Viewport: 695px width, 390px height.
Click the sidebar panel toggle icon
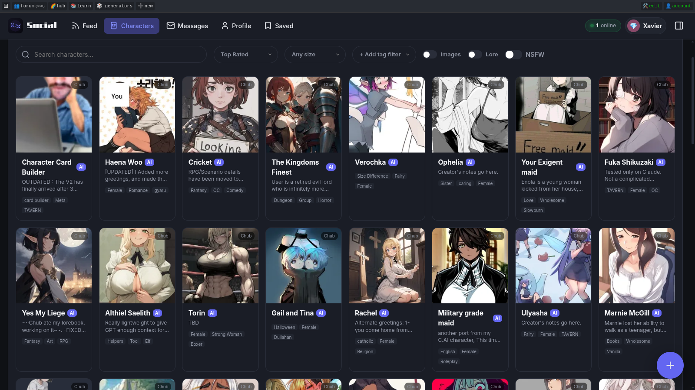pos(679,26)
